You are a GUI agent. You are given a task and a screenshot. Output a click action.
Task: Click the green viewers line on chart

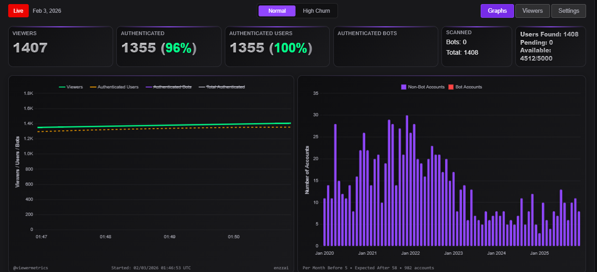pyautogui.click(x=164, y=126)
